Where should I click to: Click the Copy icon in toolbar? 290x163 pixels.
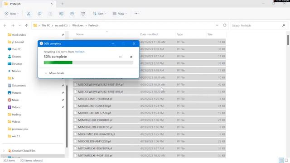click(x=39, y=14)
